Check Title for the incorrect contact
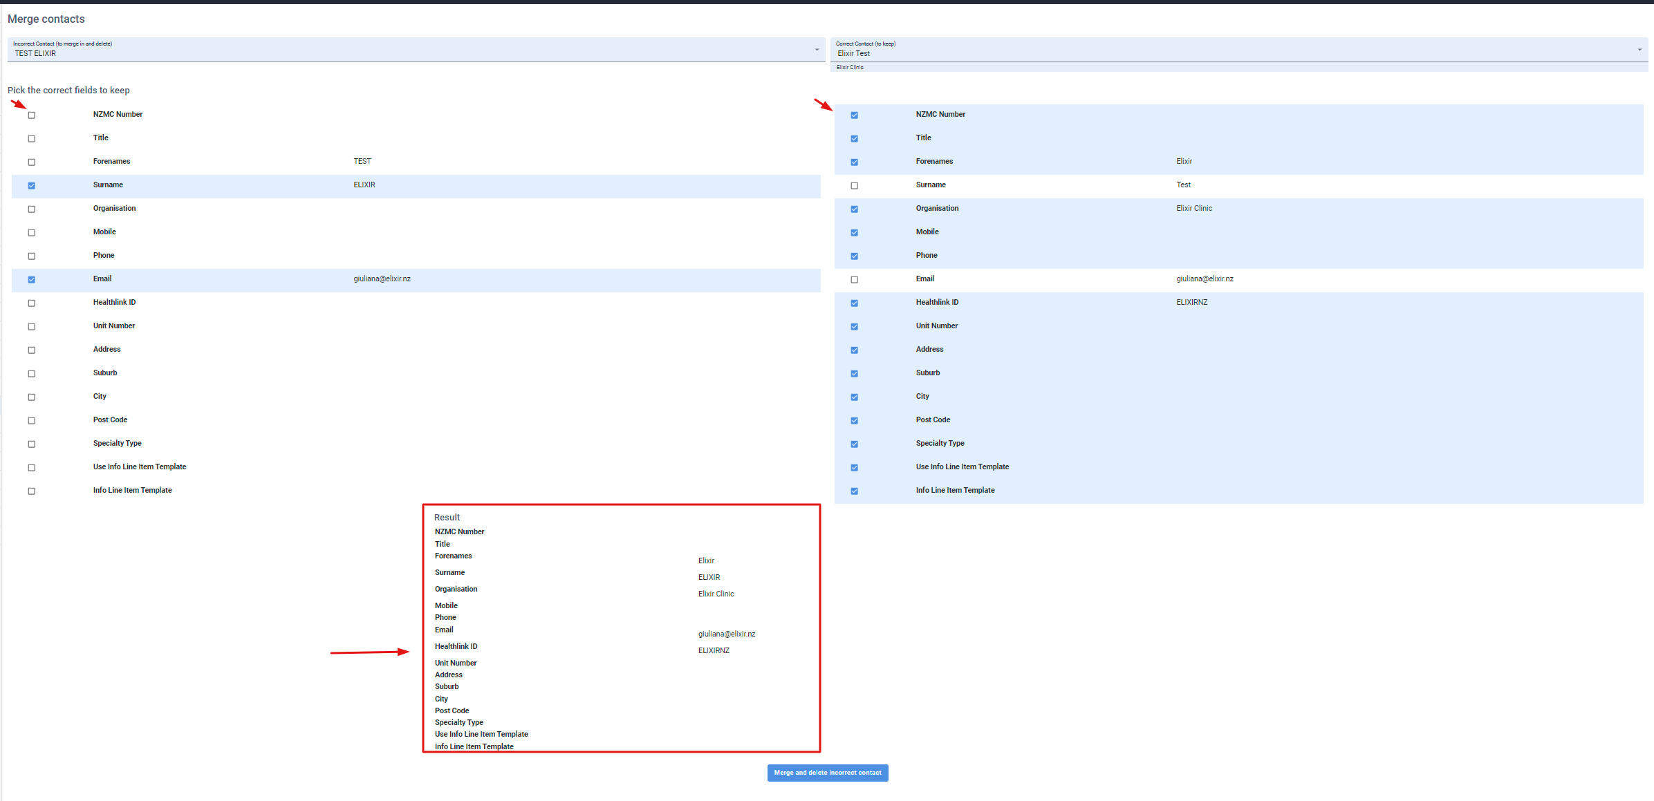Screen dimensions: 1654x801 [31, 138]
